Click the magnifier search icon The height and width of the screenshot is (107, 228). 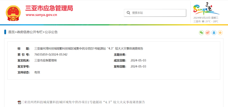pyautogui.click(x=128, y=13)
